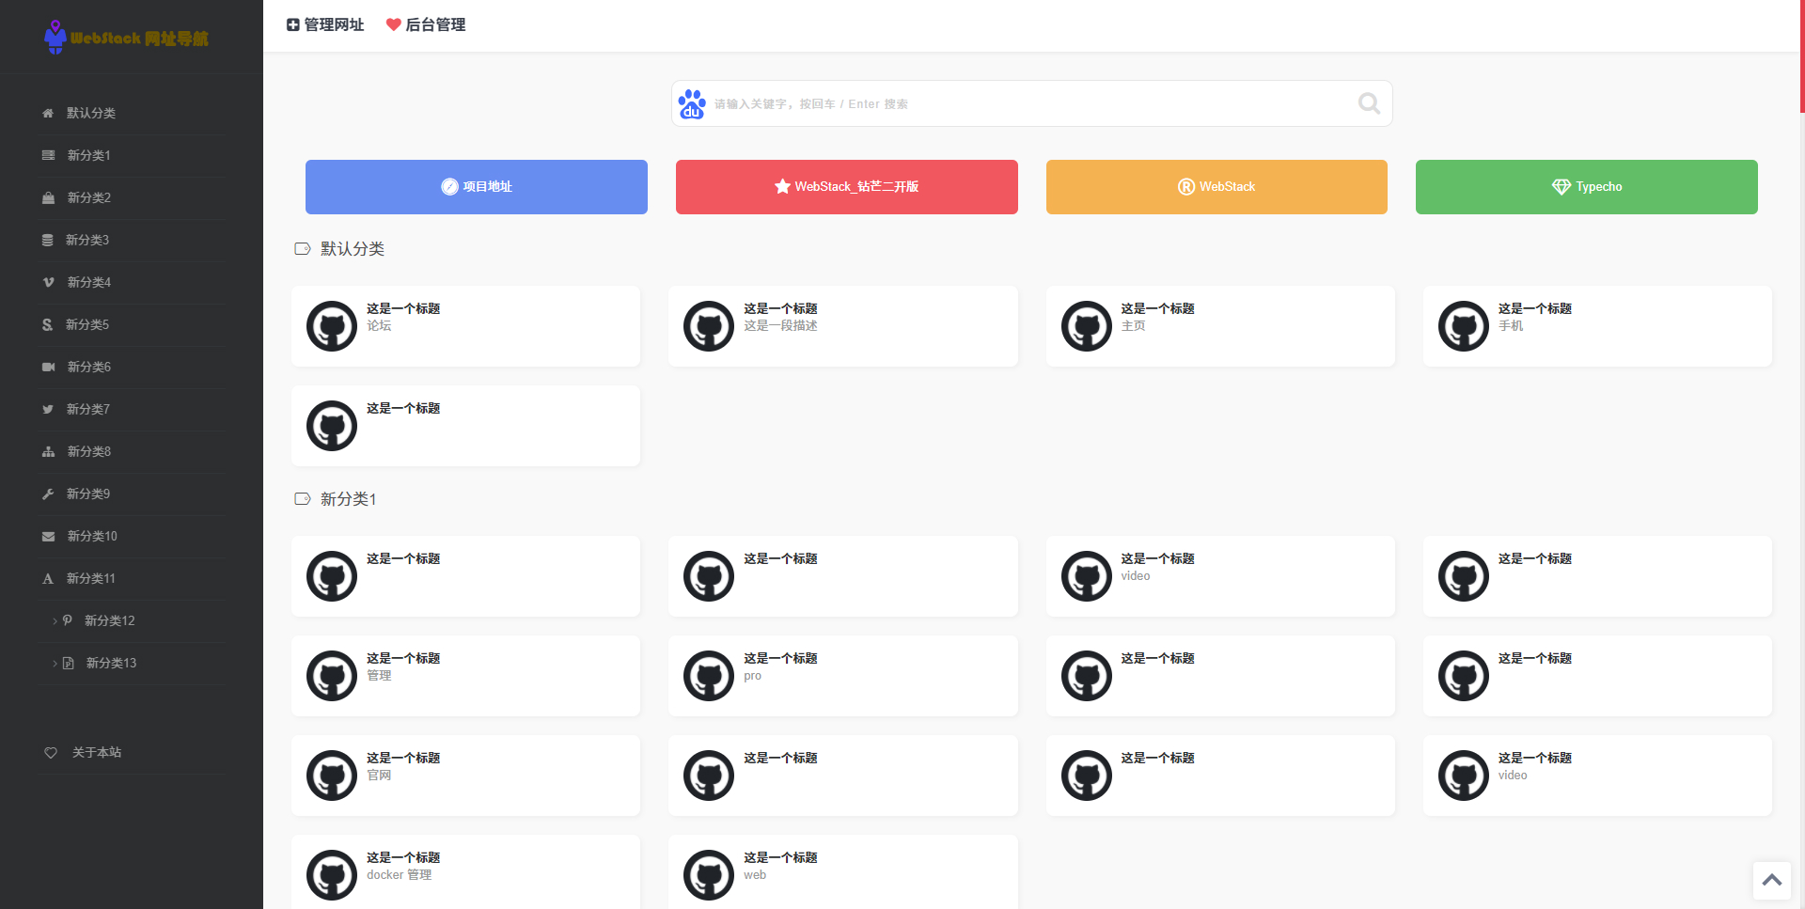The height and width of the screenshot is (909, 1805).
Task: Open 管理网址 in the top bar
Action: pos(325,25)
